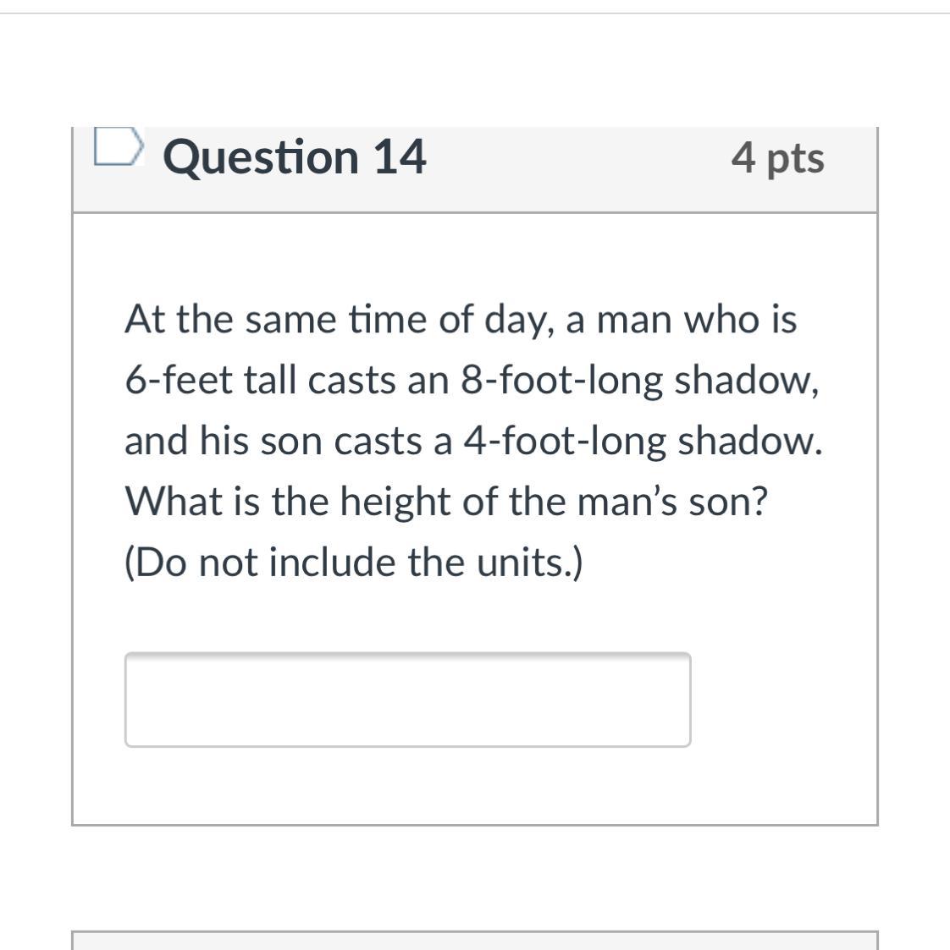Screen dimensions: 950x950
Task: Click the next question box below
Action: pyautogui.click(x=475, y=941)
